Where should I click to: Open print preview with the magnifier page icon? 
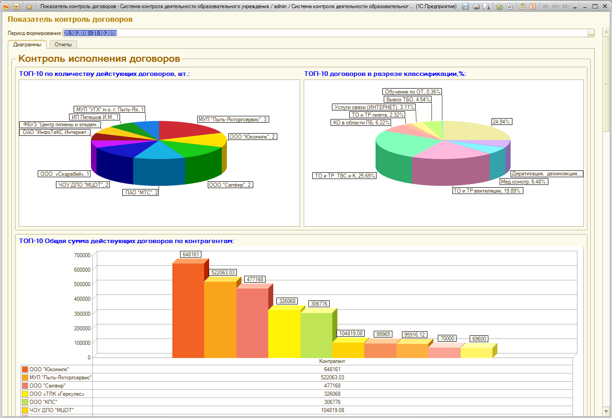[487, 6]
